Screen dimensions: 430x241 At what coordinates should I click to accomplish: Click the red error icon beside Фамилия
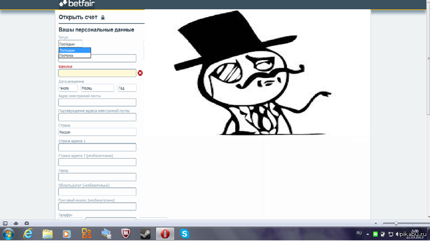point(140,73)
